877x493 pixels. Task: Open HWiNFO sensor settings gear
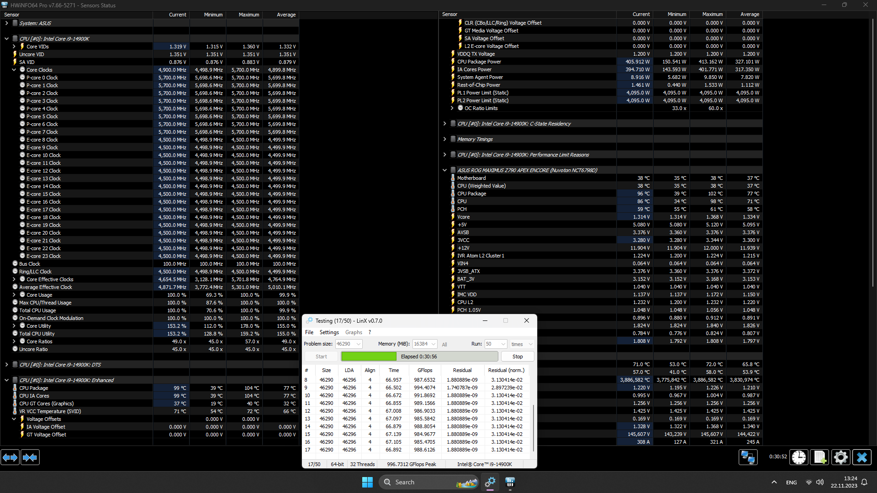coord(840,457)
